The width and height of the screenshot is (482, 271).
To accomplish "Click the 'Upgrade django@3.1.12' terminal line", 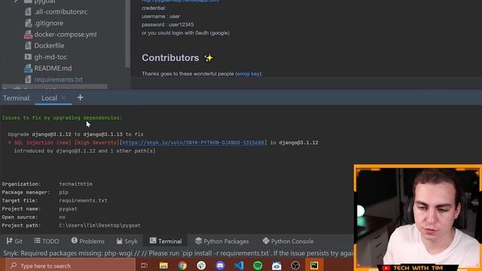I will pyautogui.click(x=75, y=134).
